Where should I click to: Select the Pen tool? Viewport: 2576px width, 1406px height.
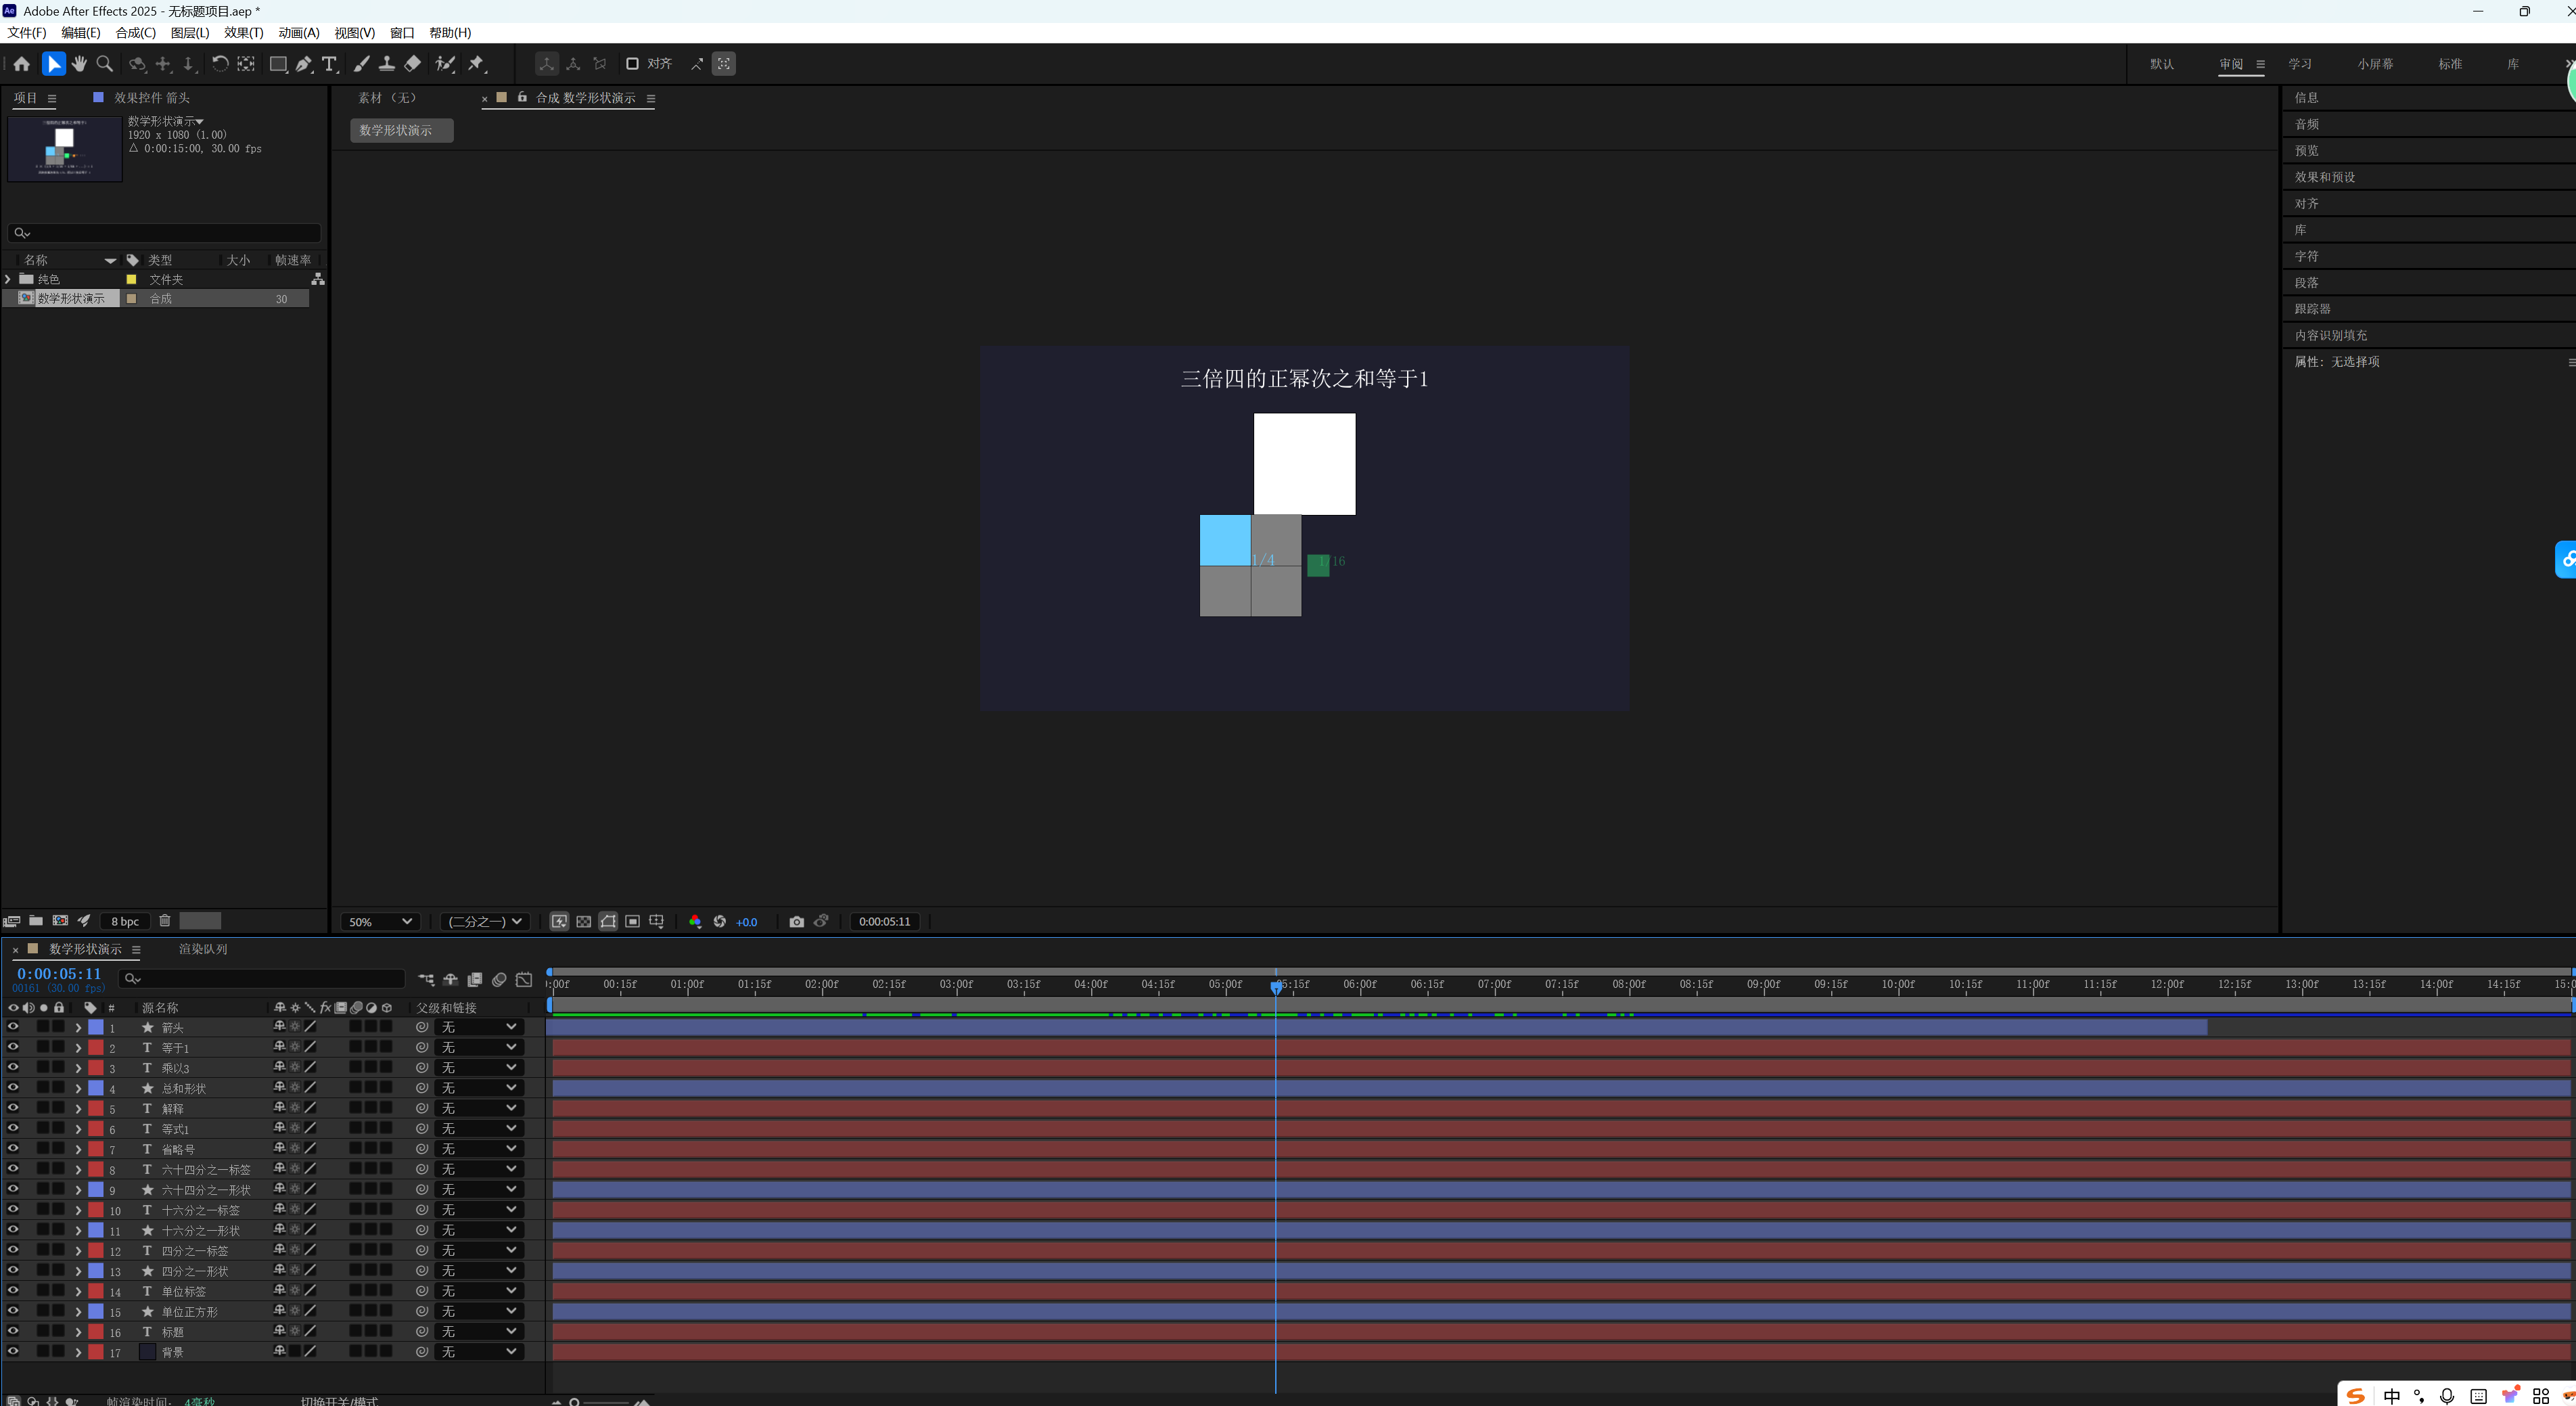(304, 64)
